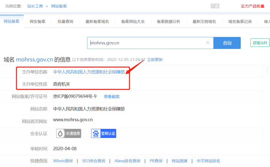270x167 pixels.
Task: Click the 查询 search button
Action: click(227, 43)
